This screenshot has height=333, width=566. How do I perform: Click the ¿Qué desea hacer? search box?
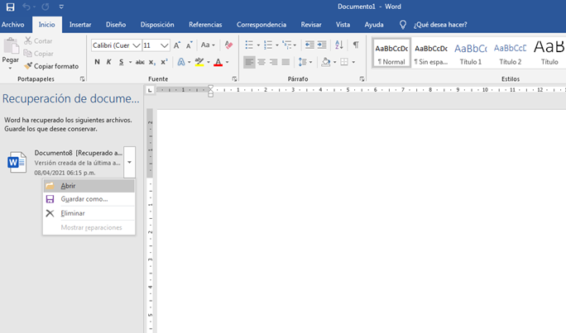[440, 25]
